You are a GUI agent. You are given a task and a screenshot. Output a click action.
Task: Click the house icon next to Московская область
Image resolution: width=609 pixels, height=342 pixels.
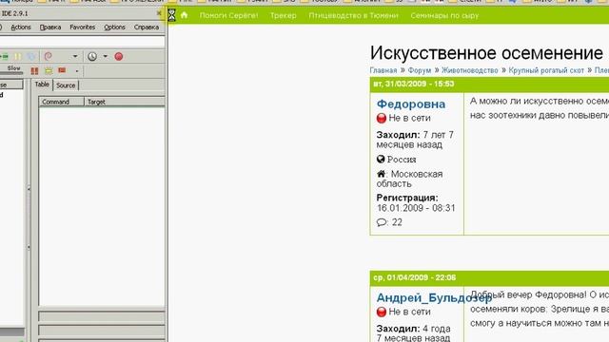click(x=381, y=174)
